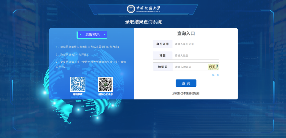286x138 pixels.
Task: Click the 查询 submit button
Action: [186, 83]
